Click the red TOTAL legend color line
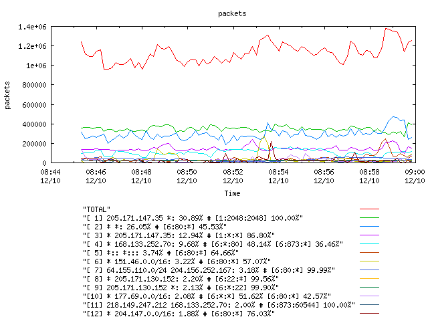Image resolution: width=428 pixels, height=321 pixels. click(369, 209)
